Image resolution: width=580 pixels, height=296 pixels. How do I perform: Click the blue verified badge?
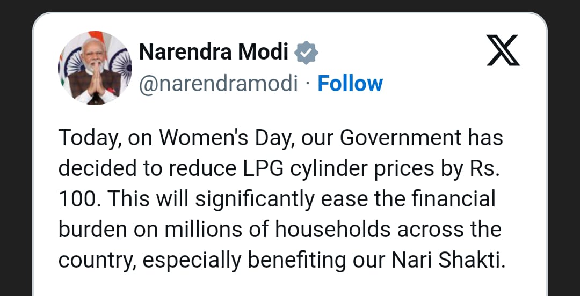tap(307, 53)
